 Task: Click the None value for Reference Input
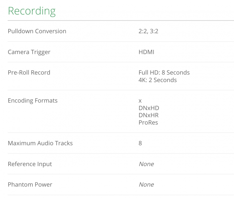tap(146, 164)
